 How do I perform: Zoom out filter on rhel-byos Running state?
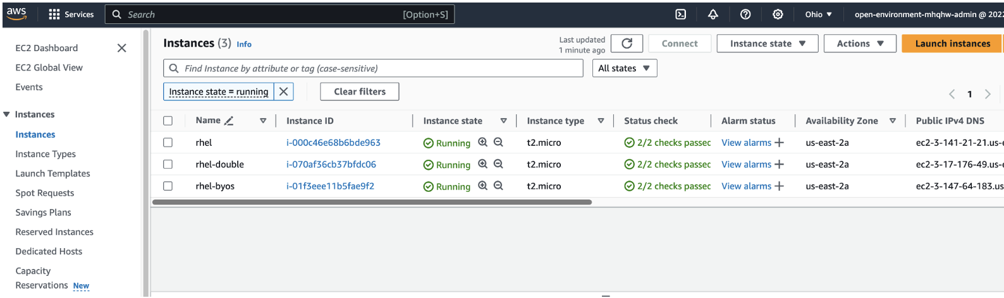(498, 186)
